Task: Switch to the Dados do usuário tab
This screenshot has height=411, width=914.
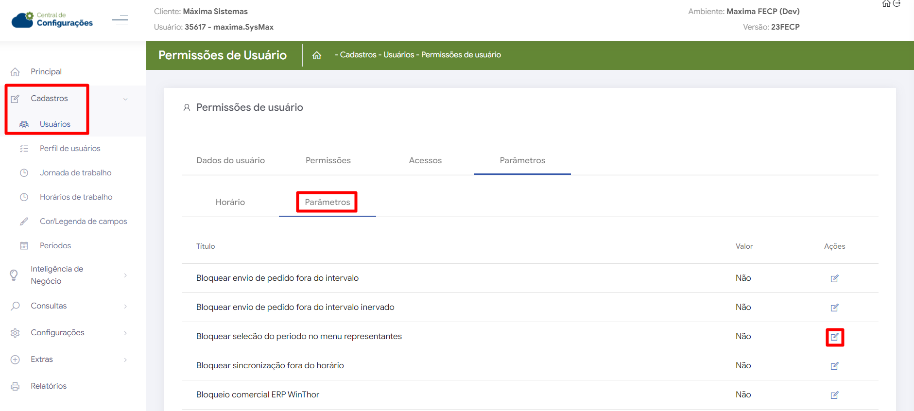Action: pyautogui.click(x=230, y=160)
